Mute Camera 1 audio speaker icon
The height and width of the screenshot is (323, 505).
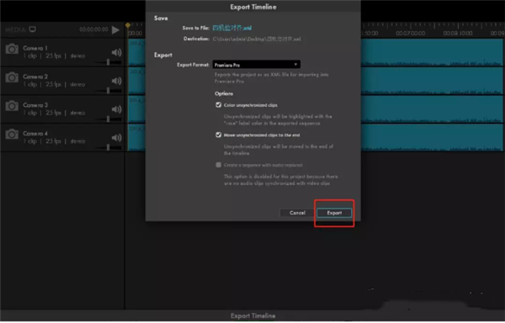coord(116,52)
